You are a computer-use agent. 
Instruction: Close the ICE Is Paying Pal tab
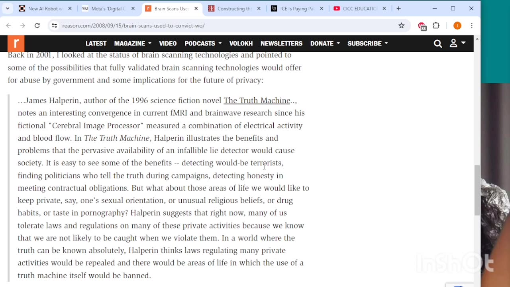click(x=322, y=8)
